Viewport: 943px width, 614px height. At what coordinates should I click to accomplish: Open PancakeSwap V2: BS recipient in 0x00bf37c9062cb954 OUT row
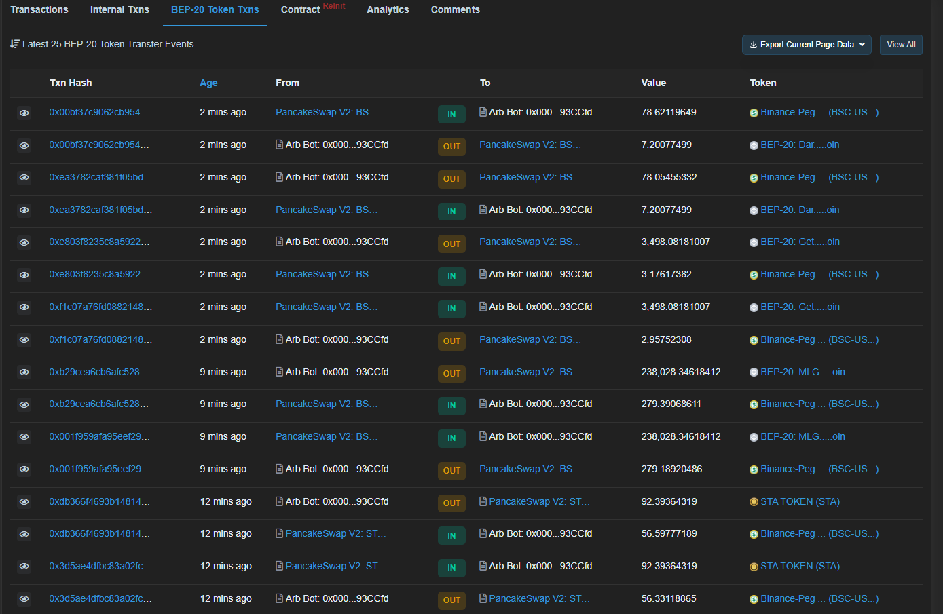pyautogui.click(x=530, y=145)
